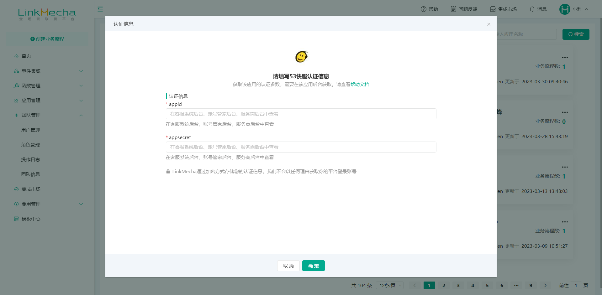Screen dimensions: 602x295
Task: Open more options on the 2023-03-13 card
Action: pyautogui.click(x=565, y=167)
